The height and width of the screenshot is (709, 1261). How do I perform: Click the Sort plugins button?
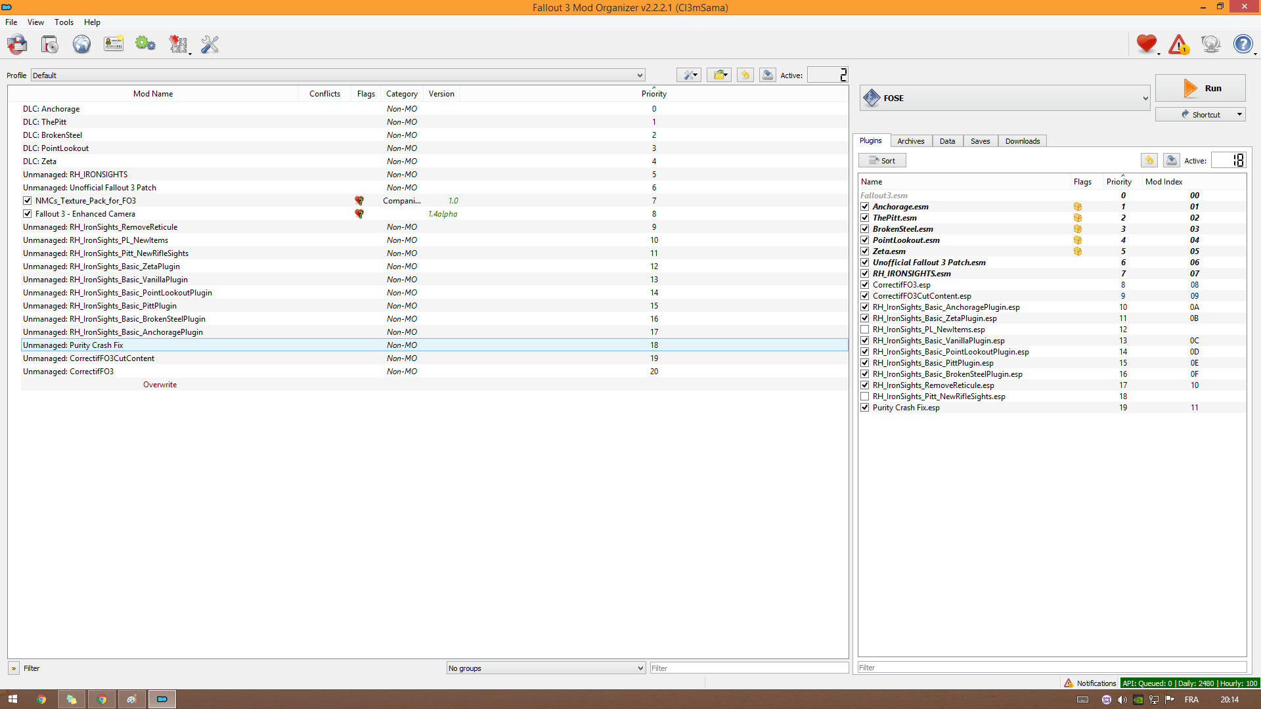tap(882, 160)
